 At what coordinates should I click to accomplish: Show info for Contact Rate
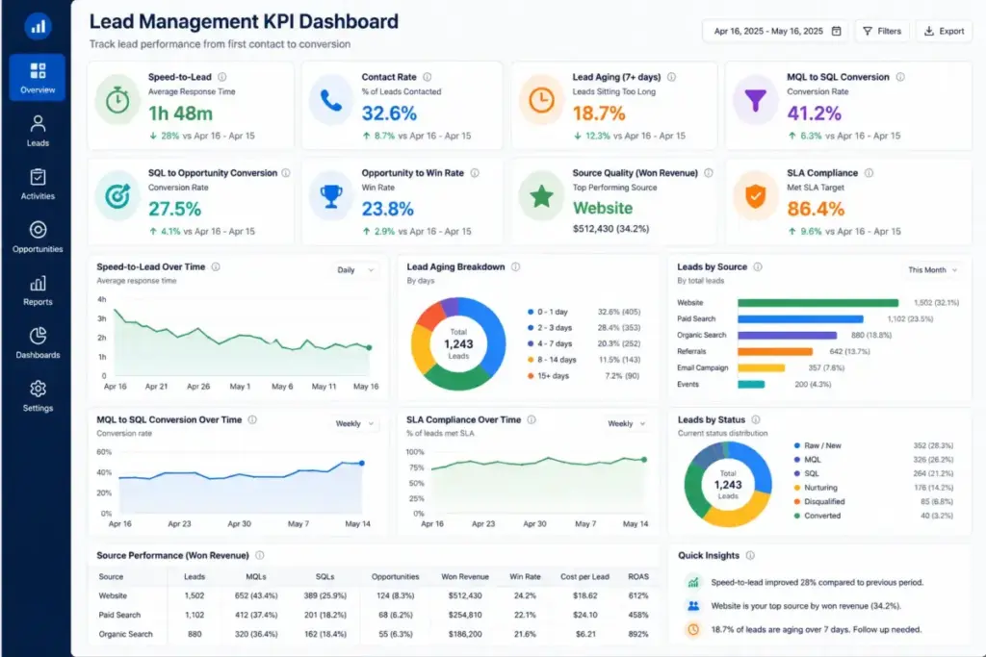coord(427,77)
